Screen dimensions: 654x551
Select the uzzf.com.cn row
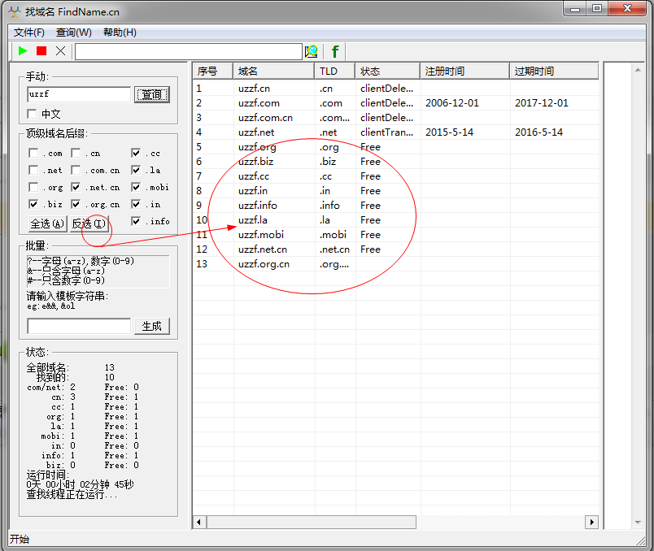(395, 118)
